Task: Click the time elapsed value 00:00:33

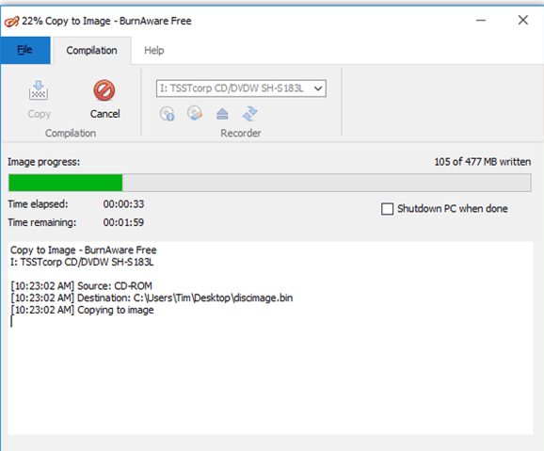Action: pyautogui.click(x=123, y=204)
